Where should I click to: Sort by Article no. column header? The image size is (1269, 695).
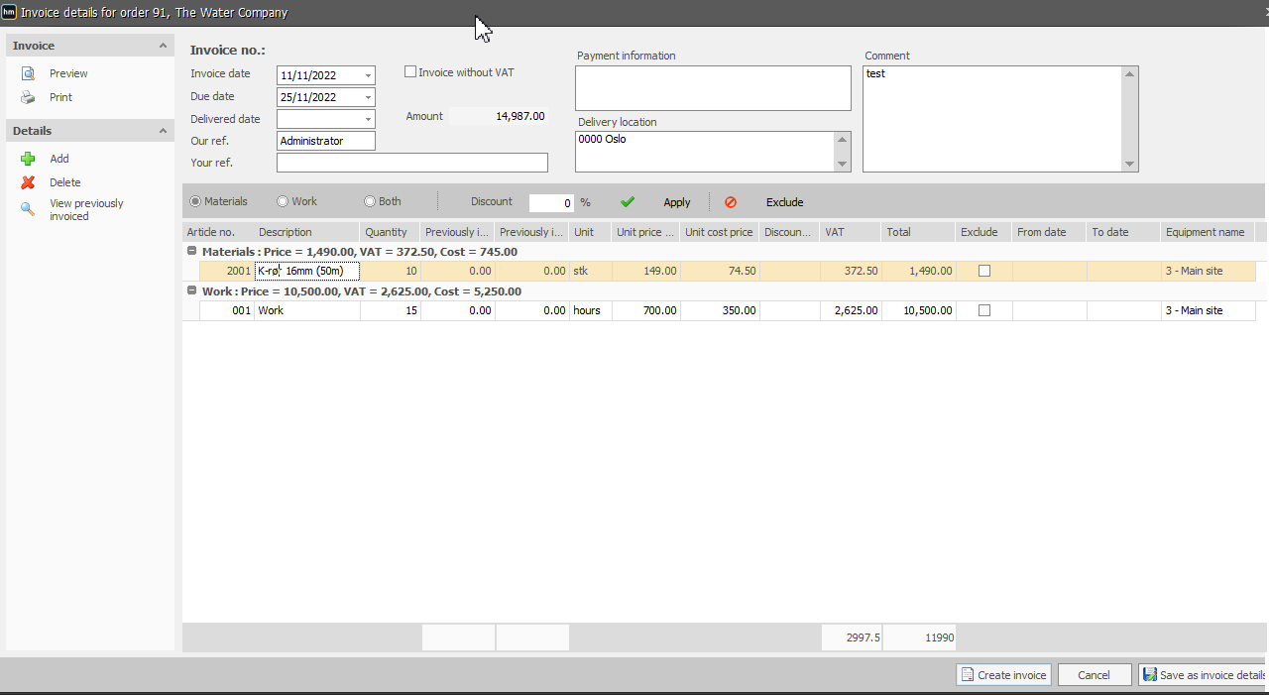(218, 232)
